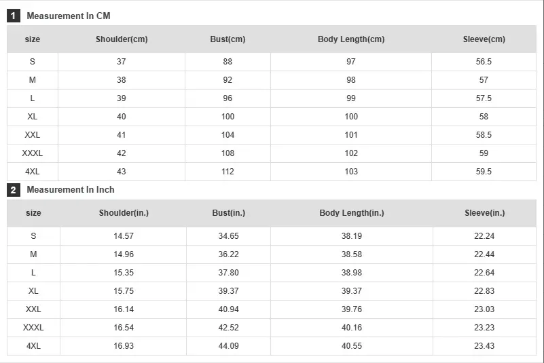Click the number 1 section badge
The width and height of the screenshot is (544, 363).
coord(14,16)
